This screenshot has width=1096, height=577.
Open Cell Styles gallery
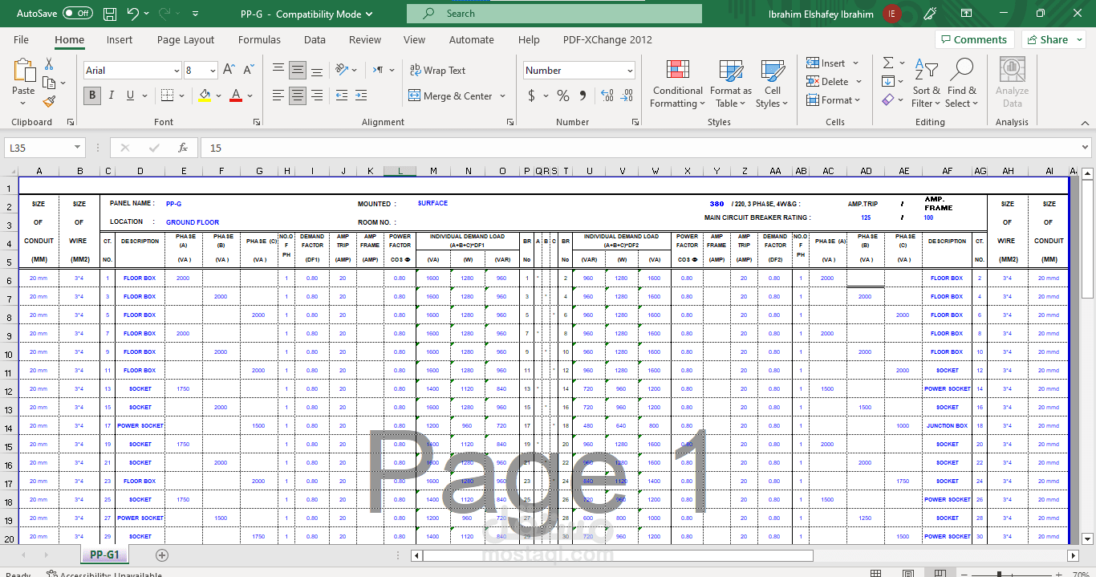[x=773, y=83]
